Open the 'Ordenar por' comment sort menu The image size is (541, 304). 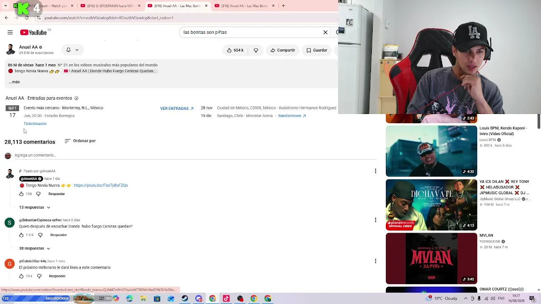click(80, 141)
